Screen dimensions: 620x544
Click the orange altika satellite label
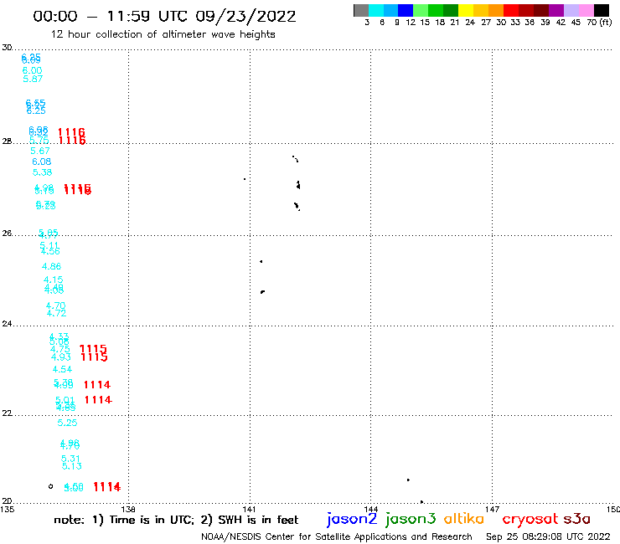pyautogui.click(x=463, y=518)
